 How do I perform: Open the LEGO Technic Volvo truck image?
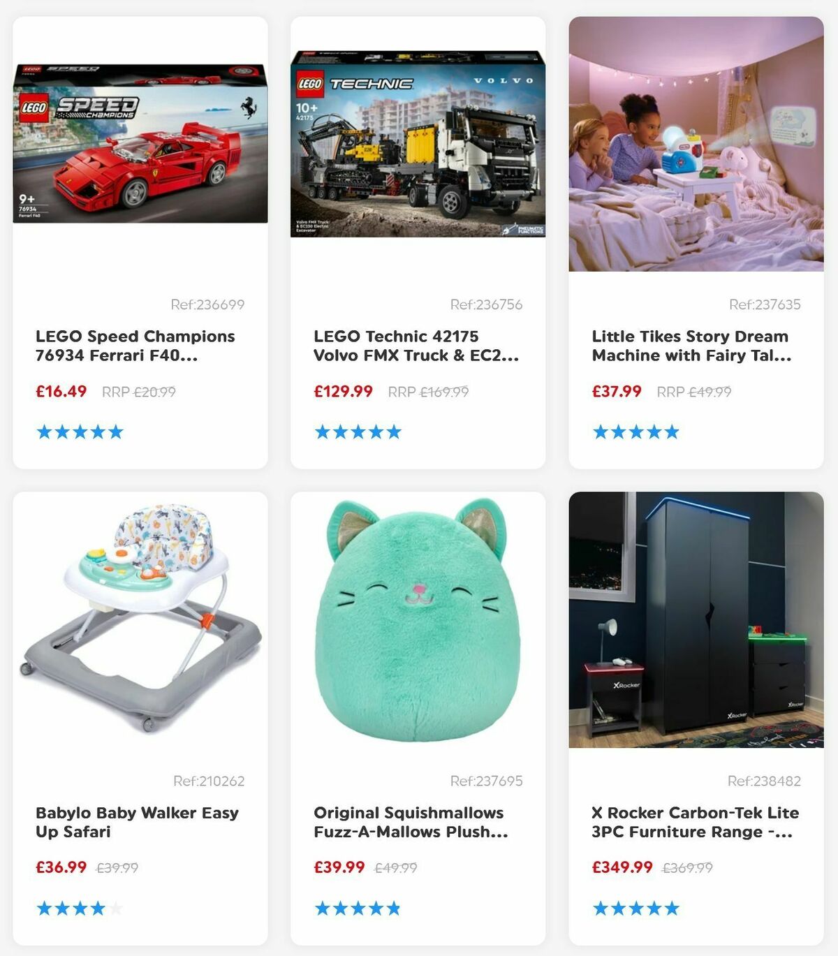(418, 144)
